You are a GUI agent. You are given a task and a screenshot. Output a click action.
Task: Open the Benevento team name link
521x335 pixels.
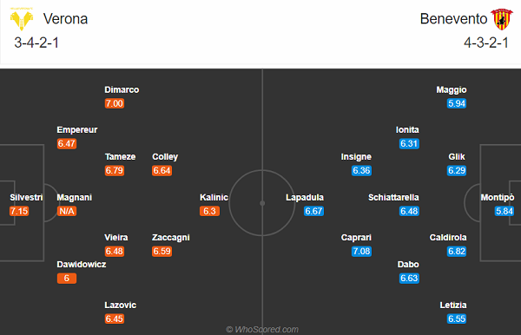coord(453,19)
